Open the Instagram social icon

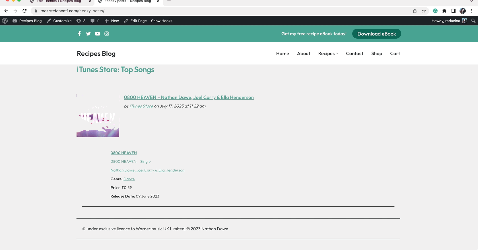[107, 34]
